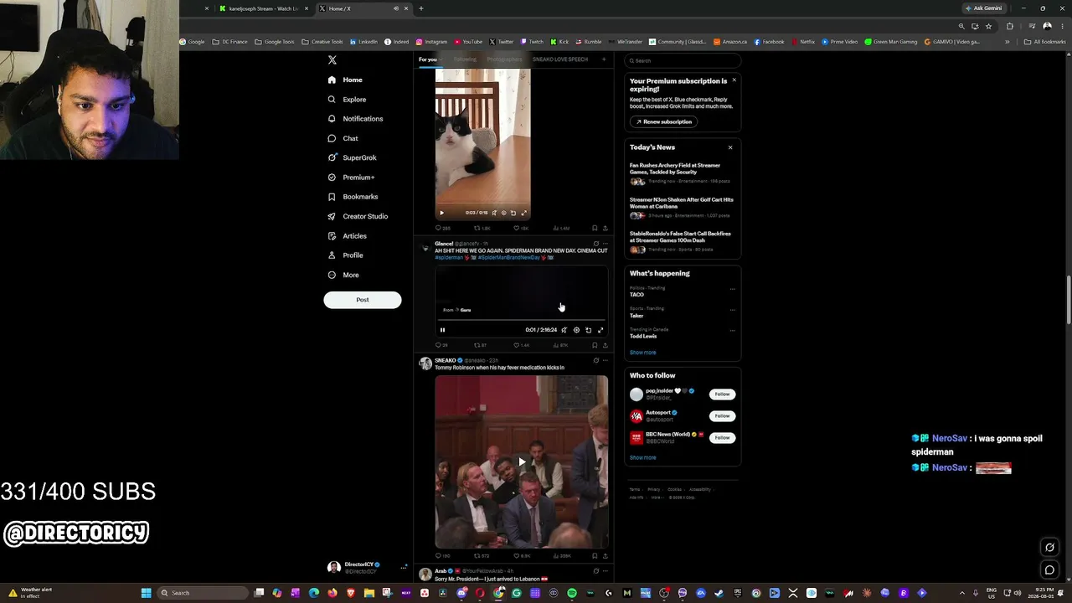The image size is (1072, 603).
Task: Open SuperGrok in the sidebar
Action: point(352,157)
